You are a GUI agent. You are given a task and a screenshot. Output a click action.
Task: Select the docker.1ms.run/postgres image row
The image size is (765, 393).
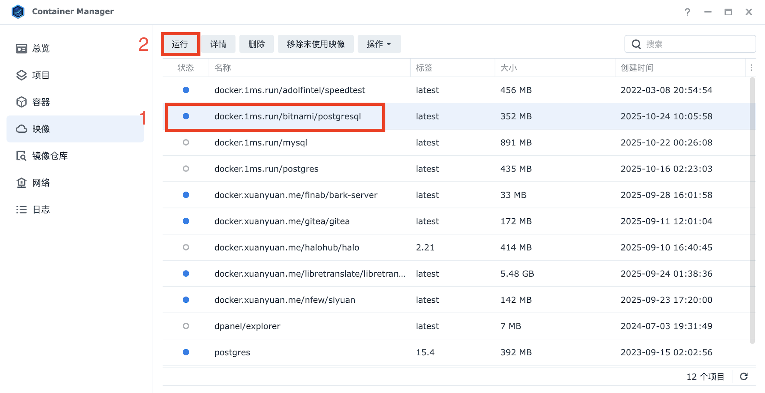click(266, 169)
